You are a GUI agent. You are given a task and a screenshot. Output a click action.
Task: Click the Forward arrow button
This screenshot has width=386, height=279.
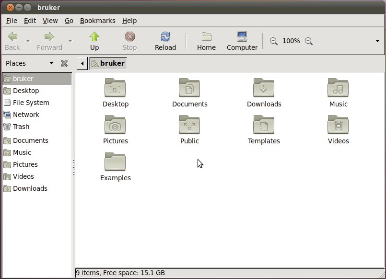49,41
